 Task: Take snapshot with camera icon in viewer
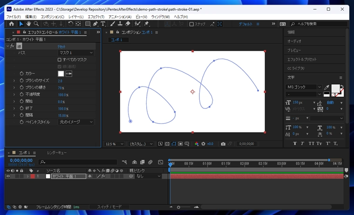(x=223, y=144)
